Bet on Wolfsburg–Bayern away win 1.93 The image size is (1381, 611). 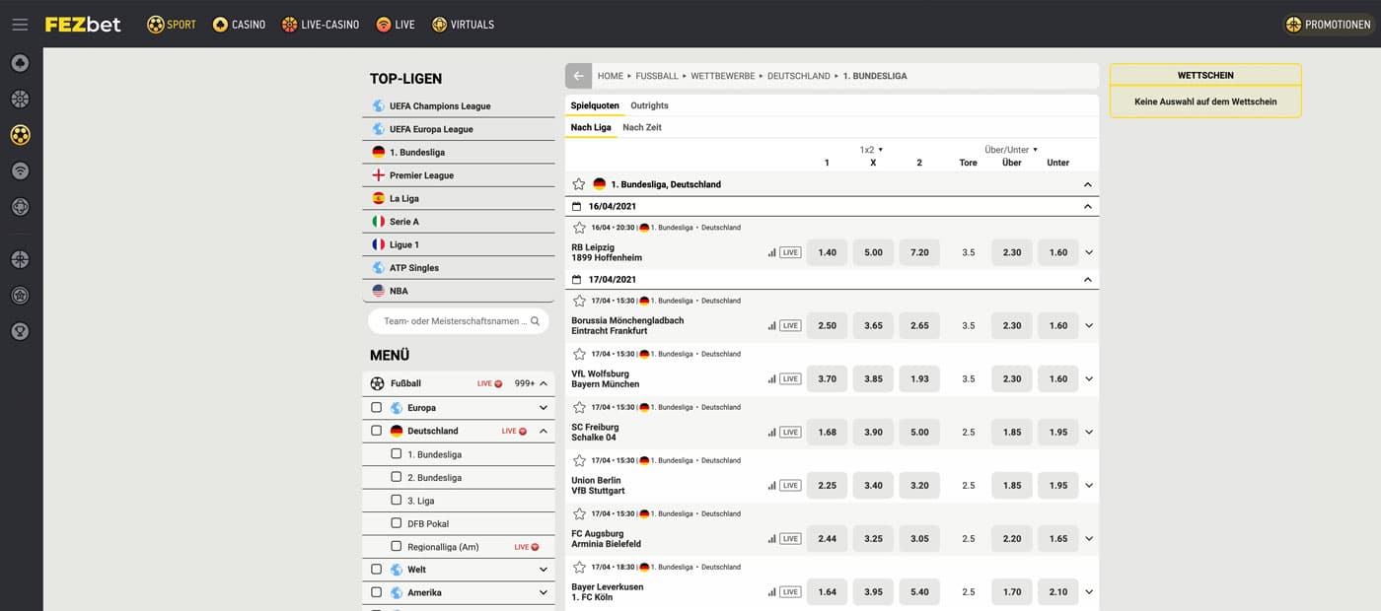pyautogui.click(x=919, y=378)
